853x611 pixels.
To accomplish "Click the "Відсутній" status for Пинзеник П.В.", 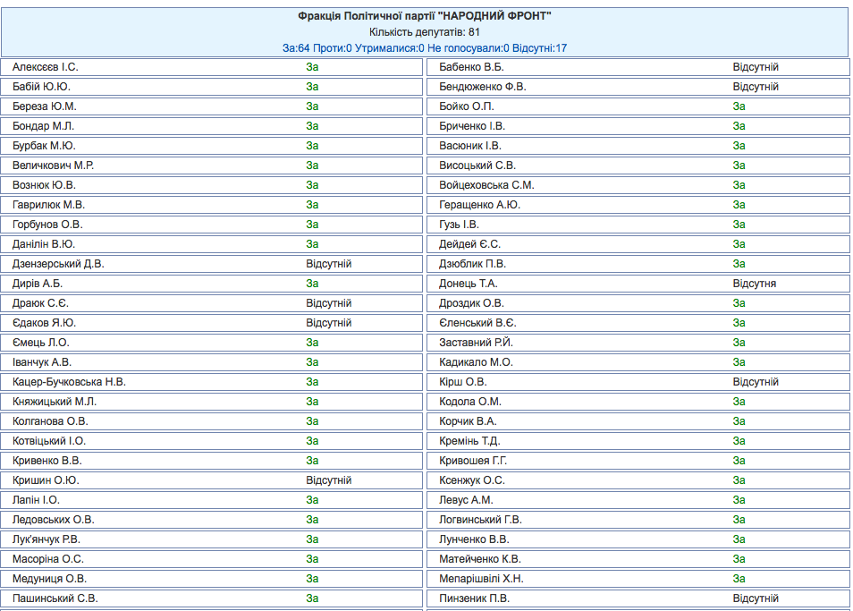I will coord(756,598).
